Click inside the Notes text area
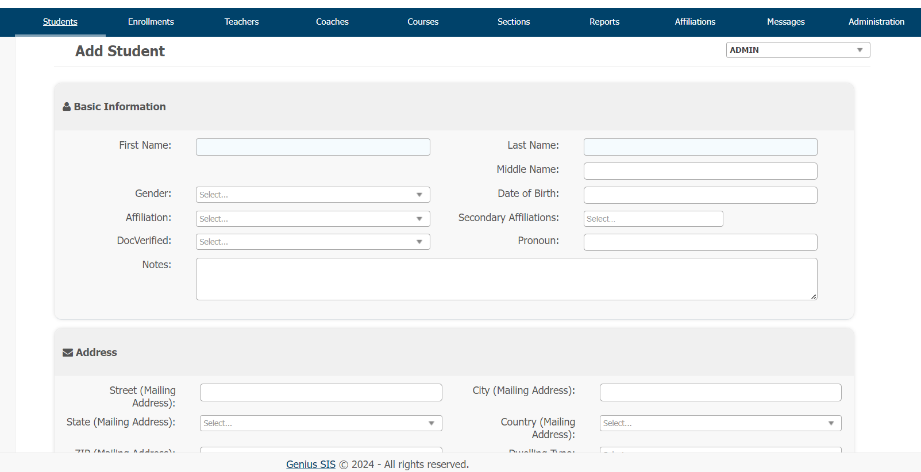The height and width of the screenshot is (472, 921). tap(506, 279)
